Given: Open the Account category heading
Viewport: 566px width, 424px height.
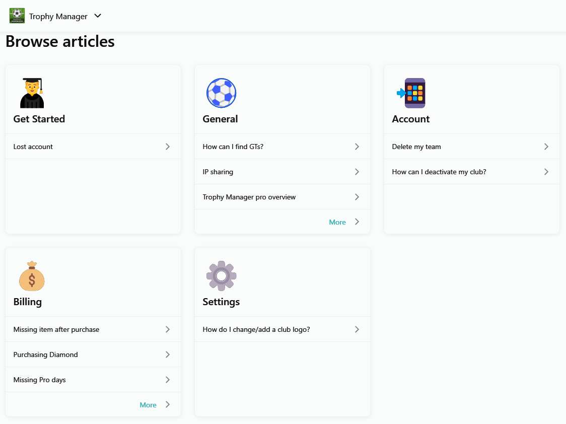Looking at the screenshot, I should click(x=411, y=119).
